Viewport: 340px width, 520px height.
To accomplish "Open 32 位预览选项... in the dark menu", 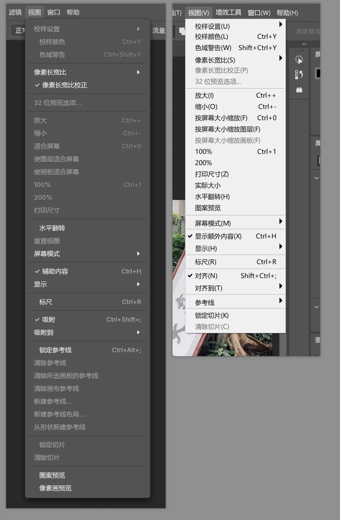I will [88, 103].
